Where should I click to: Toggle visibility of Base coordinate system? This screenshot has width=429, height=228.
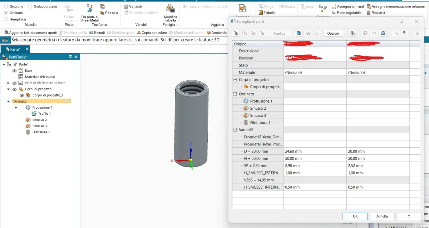[x=15, y=71]
